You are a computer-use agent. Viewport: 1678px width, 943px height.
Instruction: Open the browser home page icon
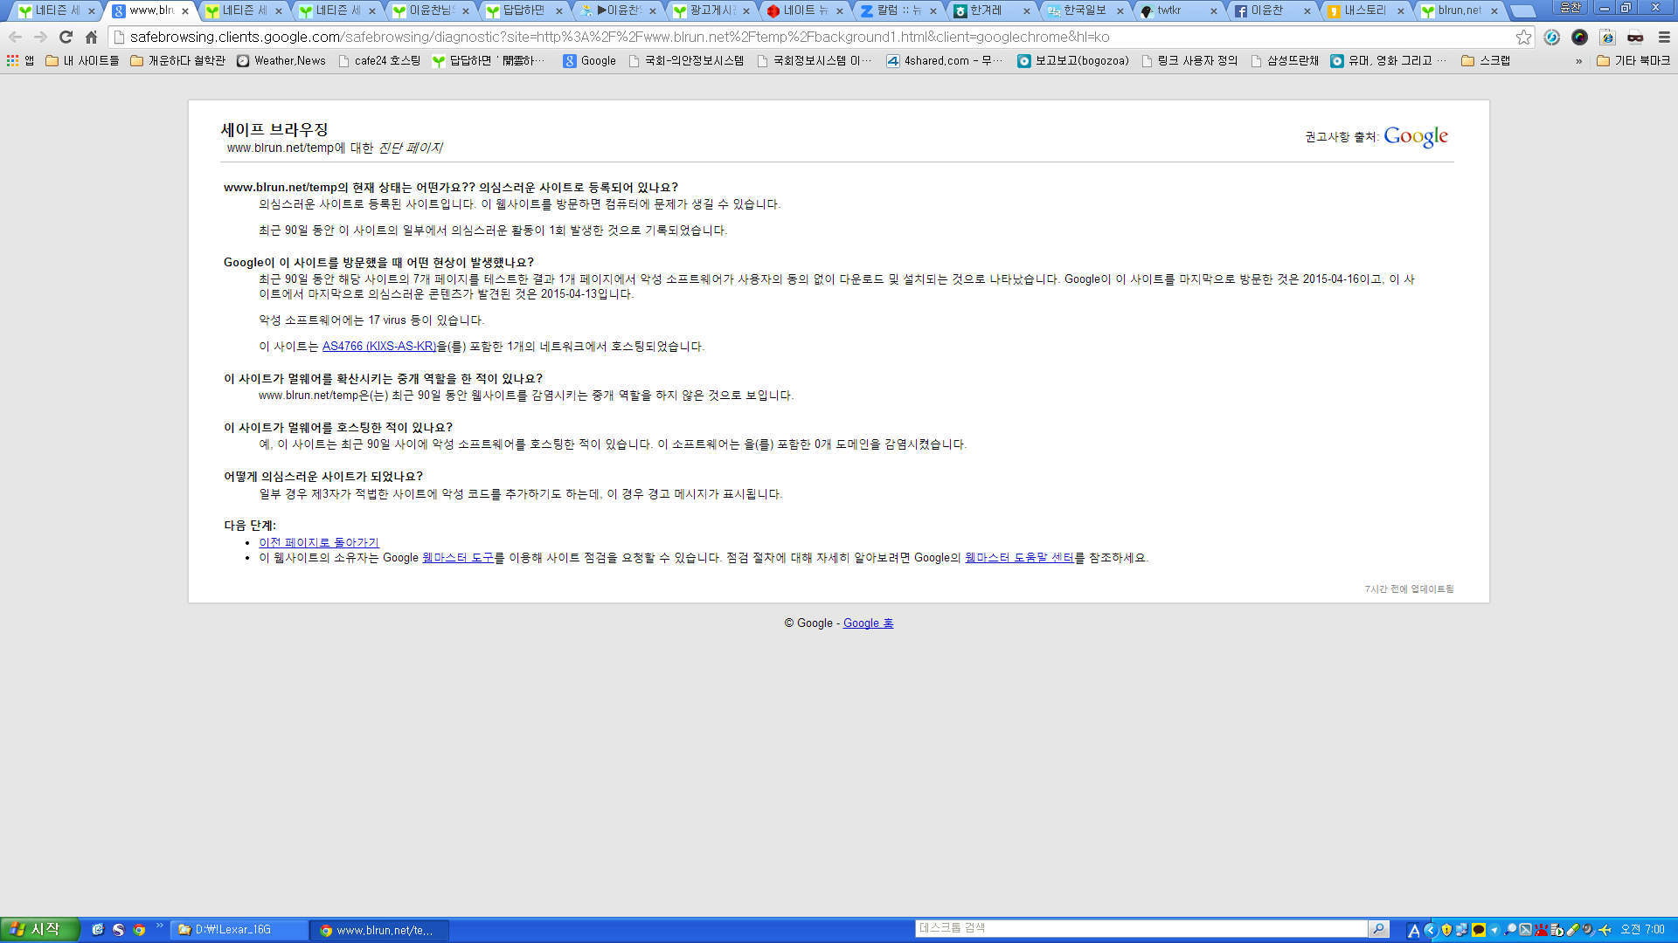tap(91, 38)
